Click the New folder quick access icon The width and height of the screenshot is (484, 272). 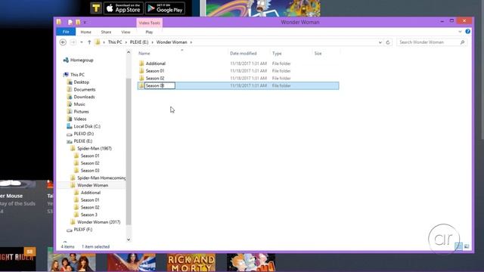tap(78, 22)
